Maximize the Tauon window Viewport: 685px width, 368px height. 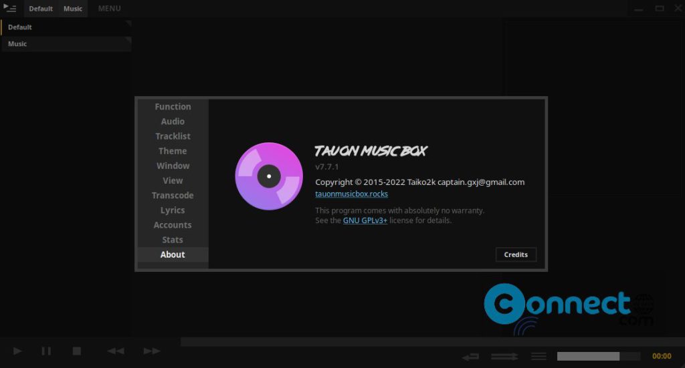tap(659, 8)
